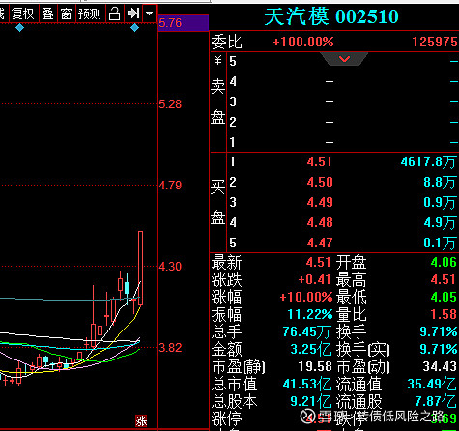The height and width of the screenshot is (431, 459).
Task: Select the 复权 toolbar button
Action: [22, 14]
